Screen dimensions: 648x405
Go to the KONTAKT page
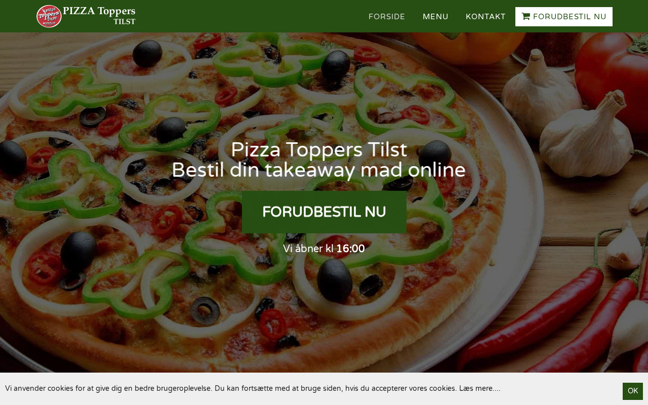pos(485,17)
